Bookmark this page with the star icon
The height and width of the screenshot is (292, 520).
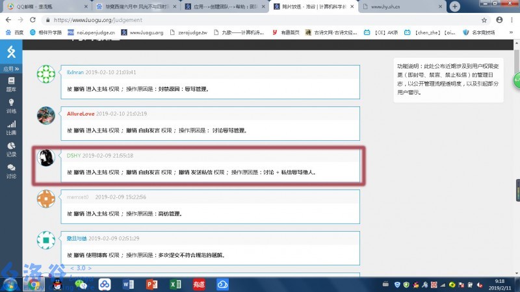pos(486,19)
